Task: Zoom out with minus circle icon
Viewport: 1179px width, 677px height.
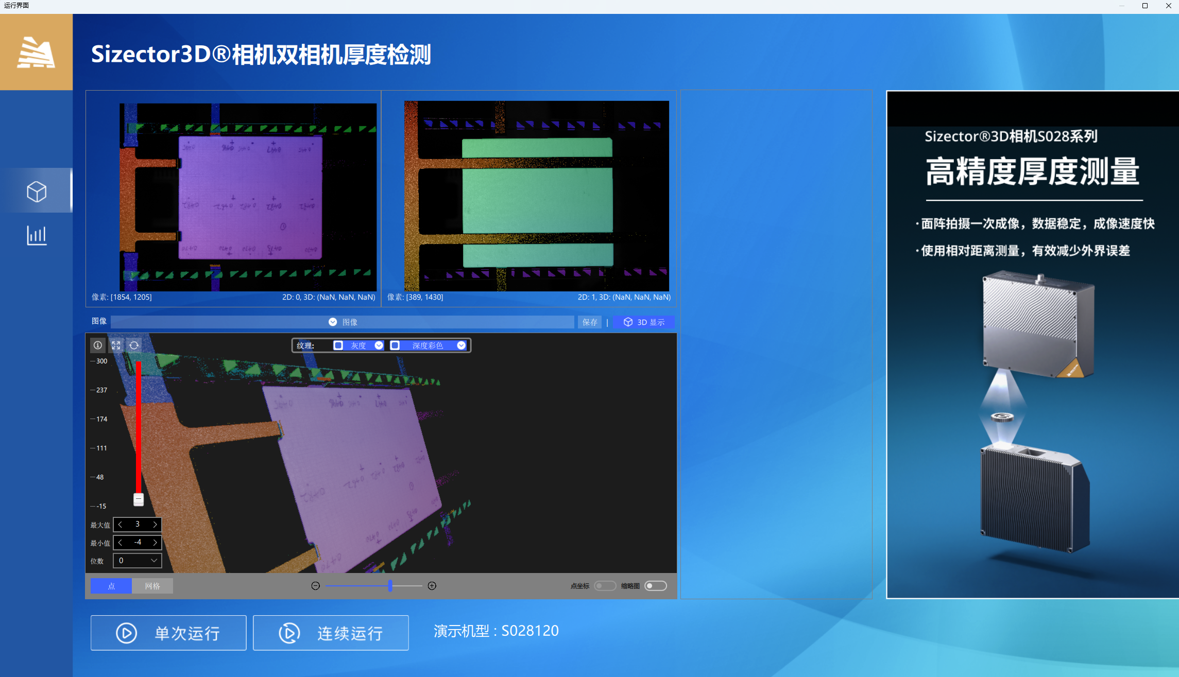Action: click(316, 586)
